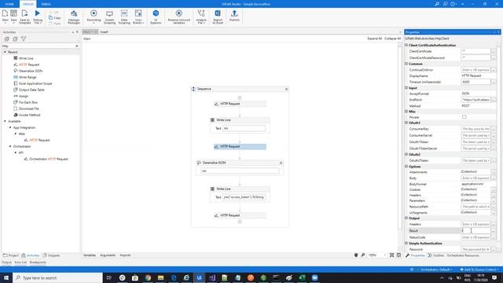Click the Windows Start button
Image resolution: width=503 pixels, height=283 pixels.
point(6,277)
